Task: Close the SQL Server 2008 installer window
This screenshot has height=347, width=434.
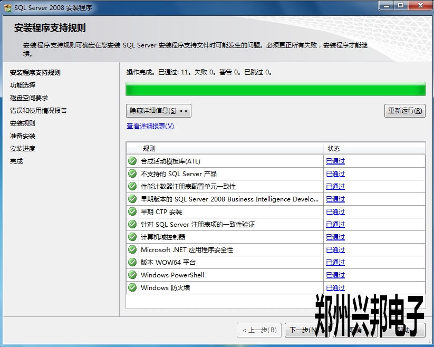Action: coord(420,6)
